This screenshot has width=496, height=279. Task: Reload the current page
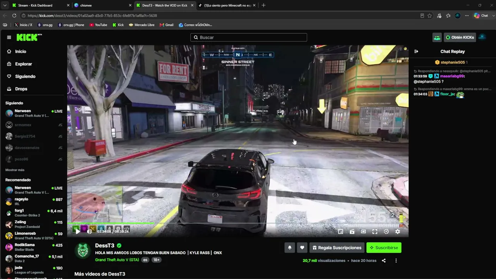[14, 15]
